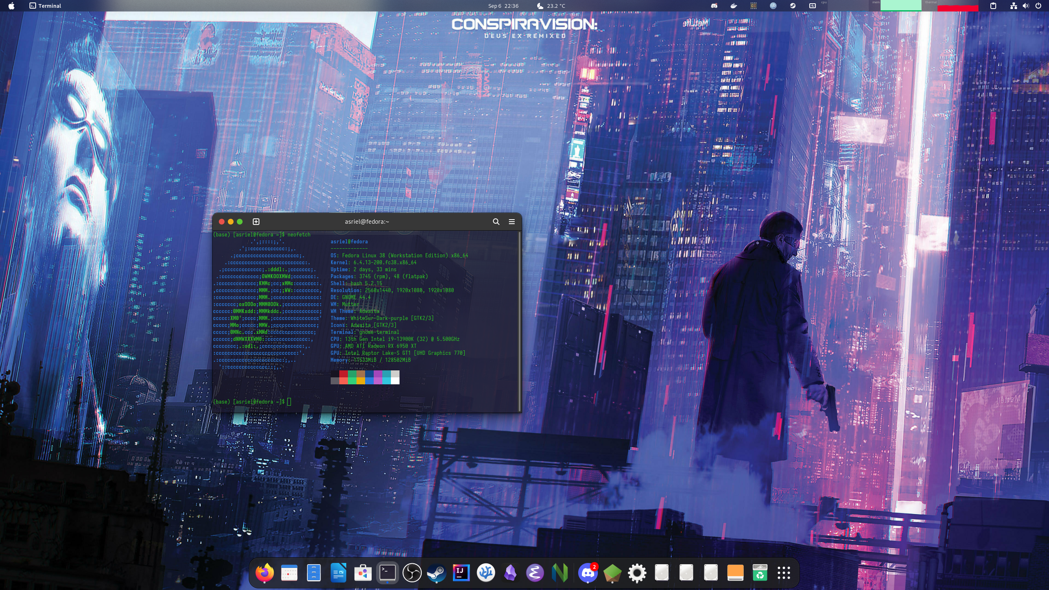Open the Sep 6 22:36 clock menu
This screenshot has height=590, width=1049.
click(503, 6)
